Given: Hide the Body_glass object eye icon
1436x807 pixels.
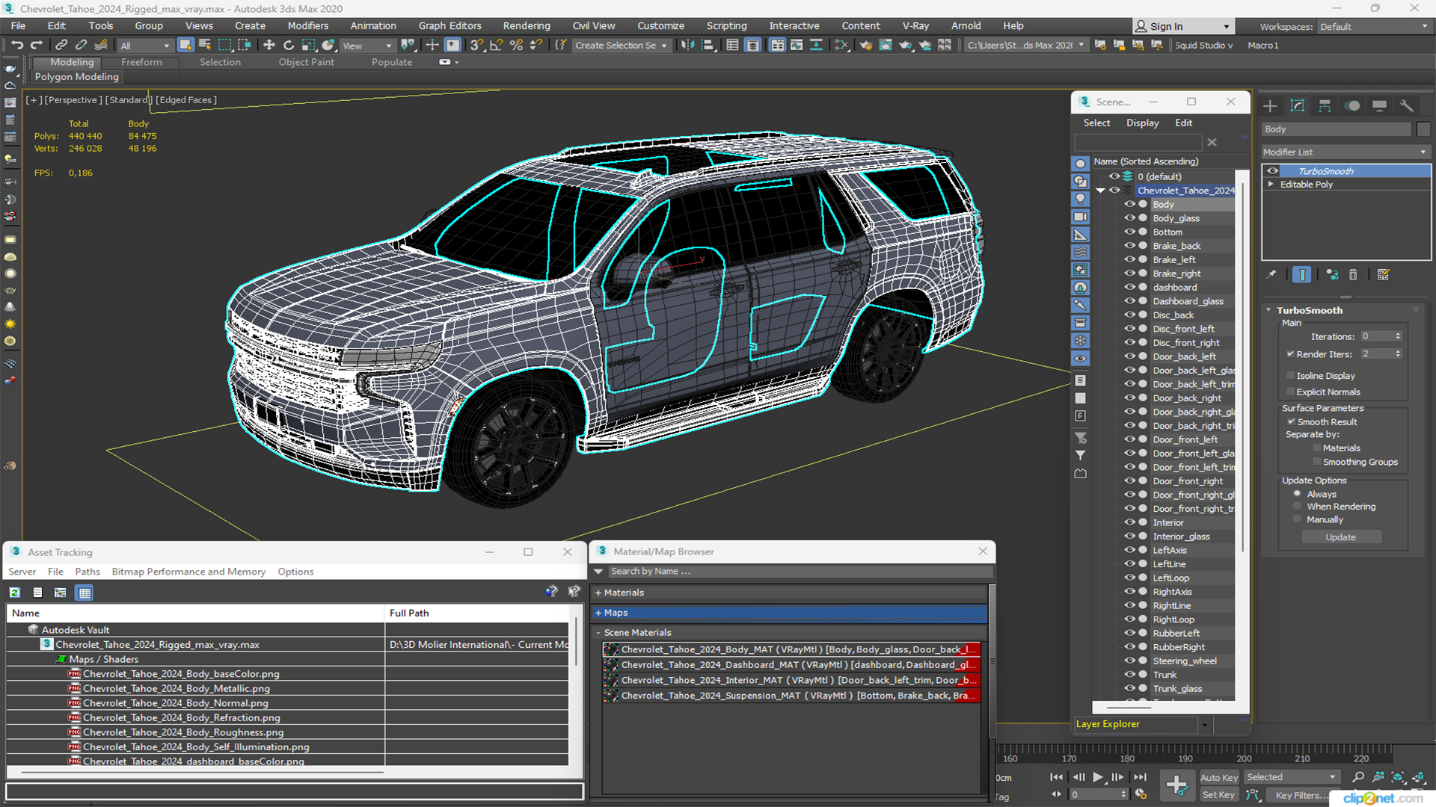Looking at the screenshot, I should pos(1130,218).
